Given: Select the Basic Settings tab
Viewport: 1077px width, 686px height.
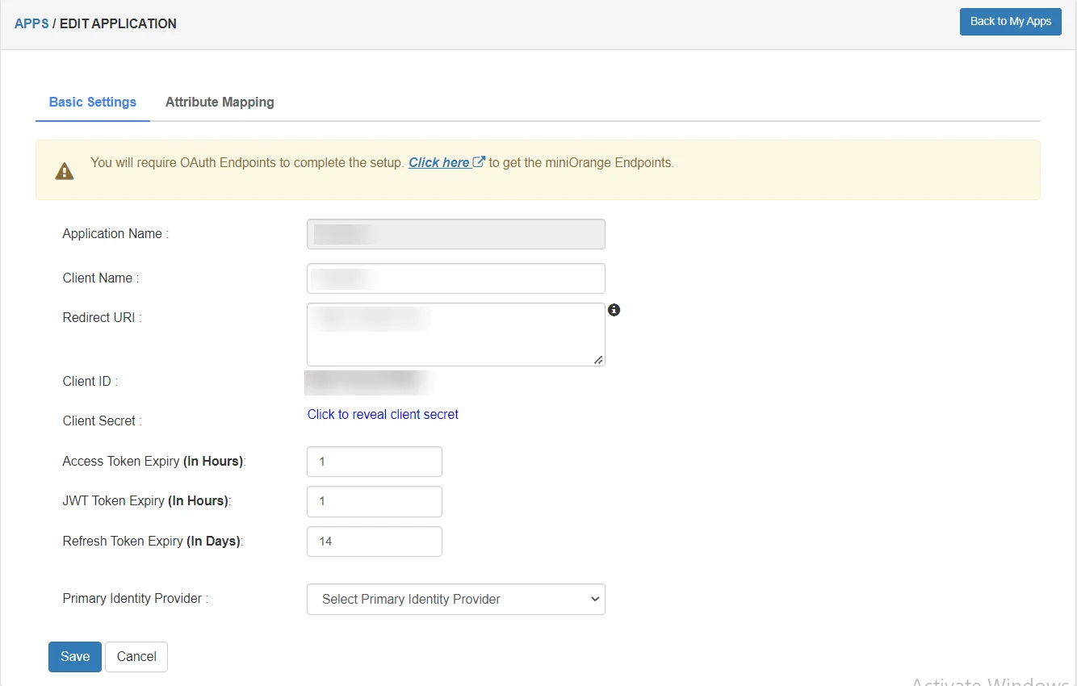Looking at the screenshot, I should click(x=93, y=102).
